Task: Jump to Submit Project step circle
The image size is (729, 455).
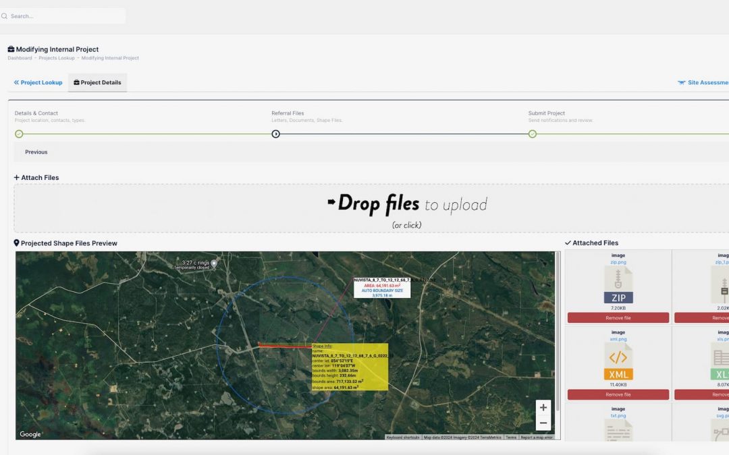Action: coord(533,133)
